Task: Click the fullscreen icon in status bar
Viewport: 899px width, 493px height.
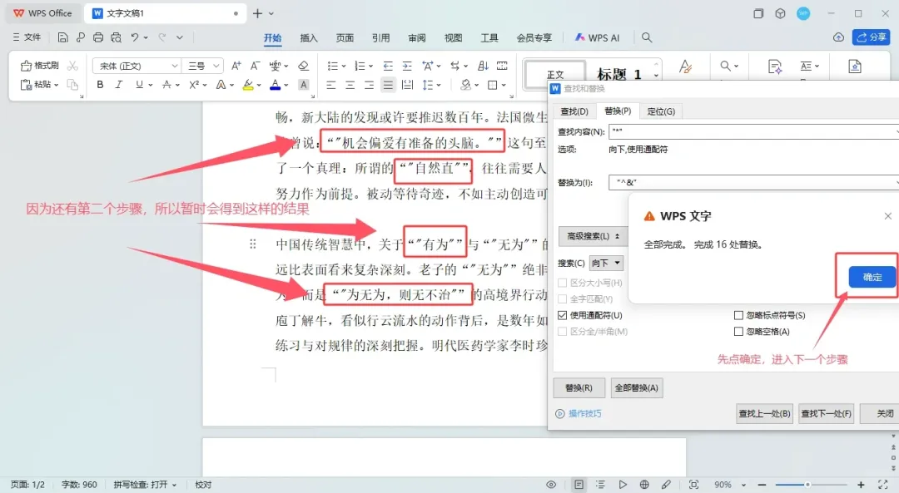Action: coord(883,485)
